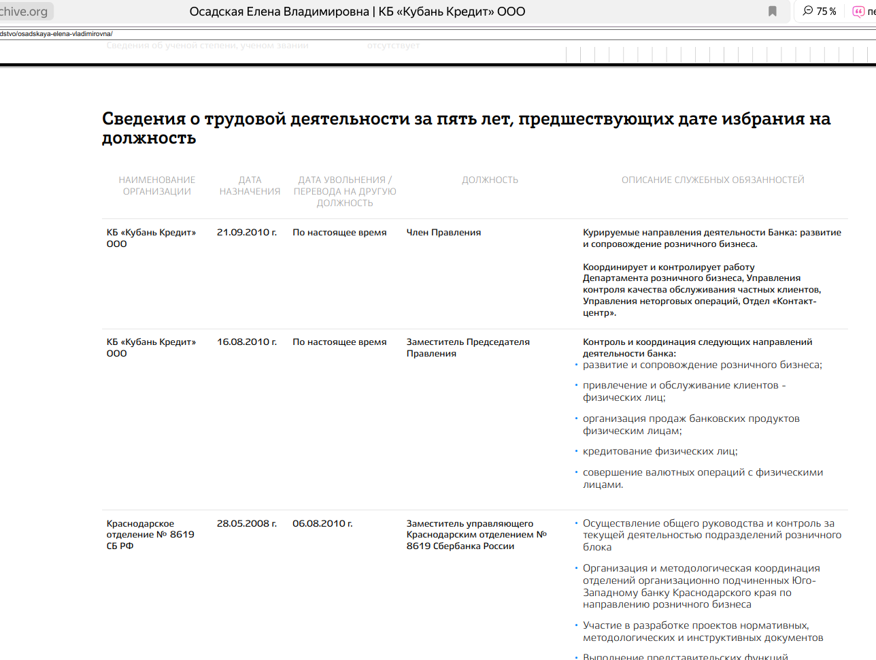Click bullet 'привлечение и обслуживание клиентов - физических лиц;'
The height and width of the screenshot is (660, 876).
[x=684, y=391]
